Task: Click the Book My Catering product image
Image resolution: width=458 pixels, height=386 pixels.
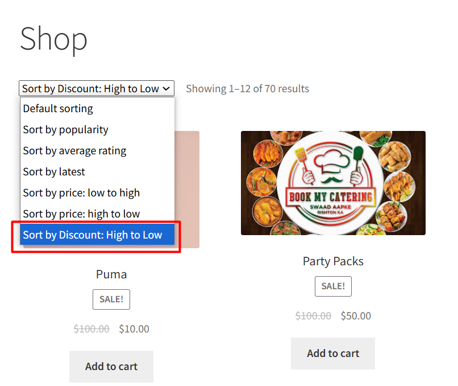Action: point(333,183)
